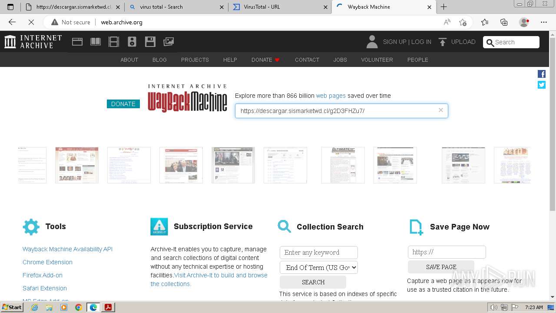The image size is (556, 313).
Task: Open the PDF reader taskbar icon
Action: [x=108, y=307]
